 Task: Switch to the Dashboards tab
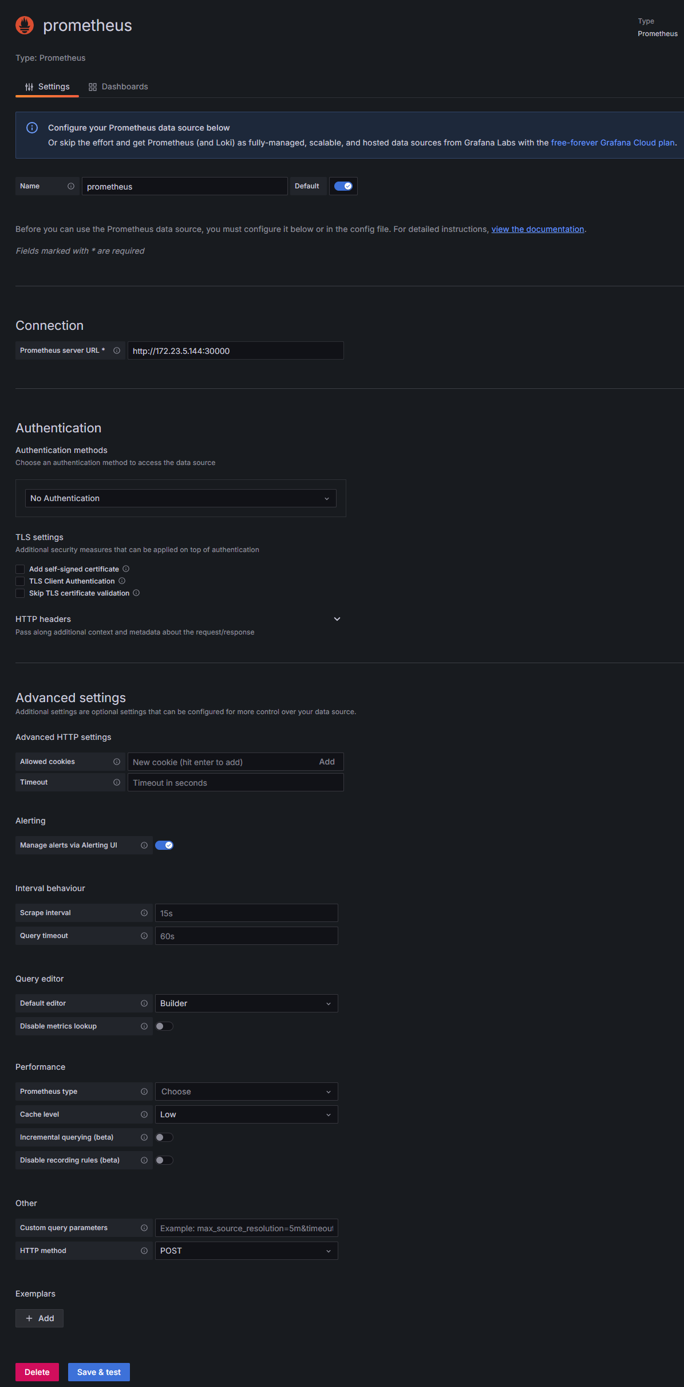click(118, 86)
